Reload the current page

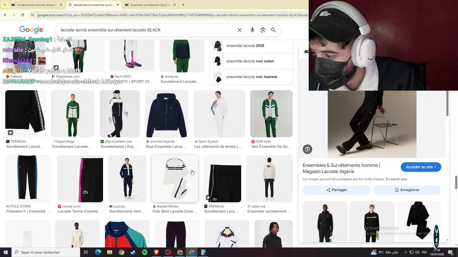[22, 15]
